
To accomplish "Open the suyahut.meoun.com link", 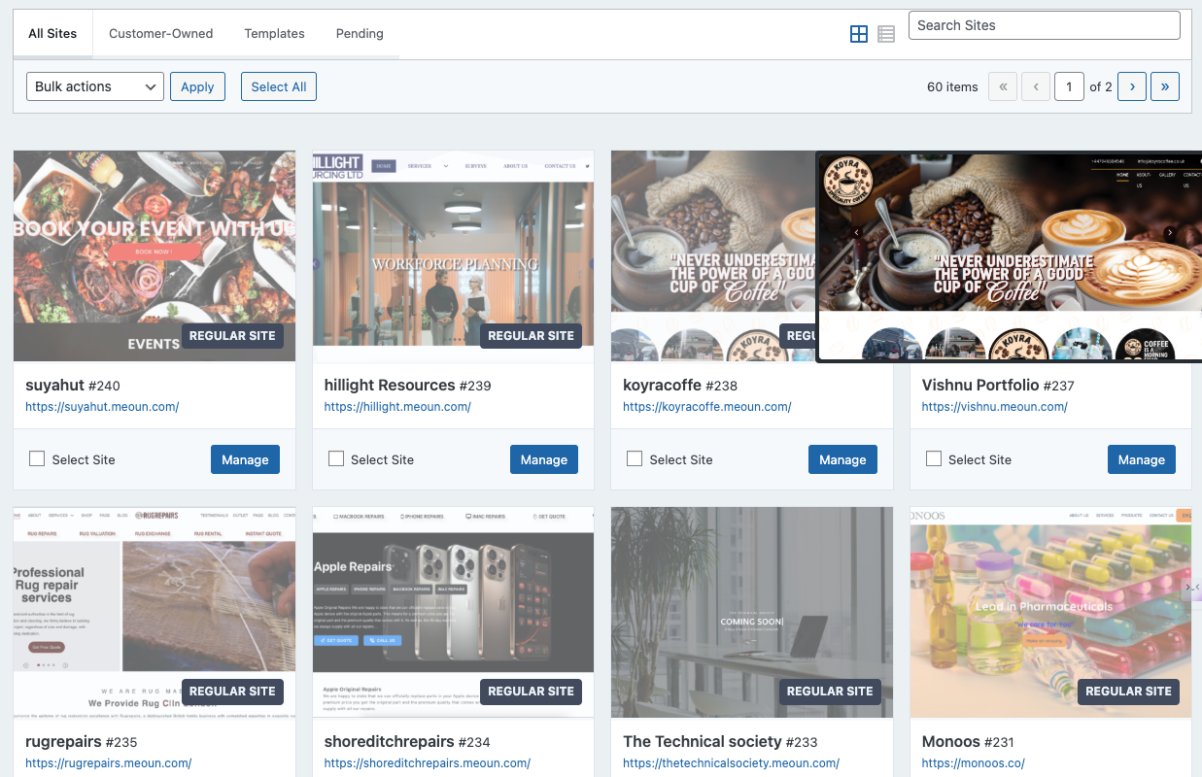I will click(x=102, y=407).
